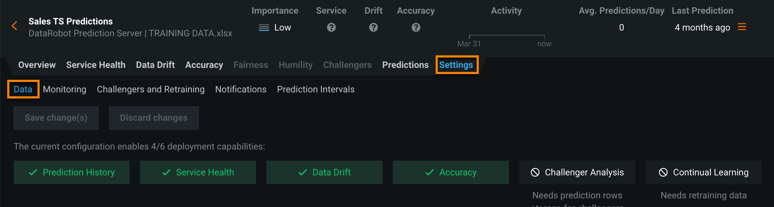This screenshot has height=207, width=774.
Task: Open the Monitoring settings sub-tab
Action: click(x=64, y=89)
